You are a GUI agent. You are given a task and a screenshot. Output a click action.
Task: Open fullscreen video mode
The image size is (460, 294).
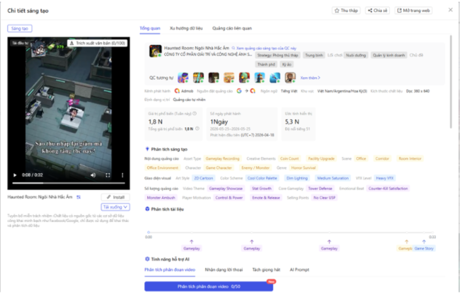pos(108,175)
